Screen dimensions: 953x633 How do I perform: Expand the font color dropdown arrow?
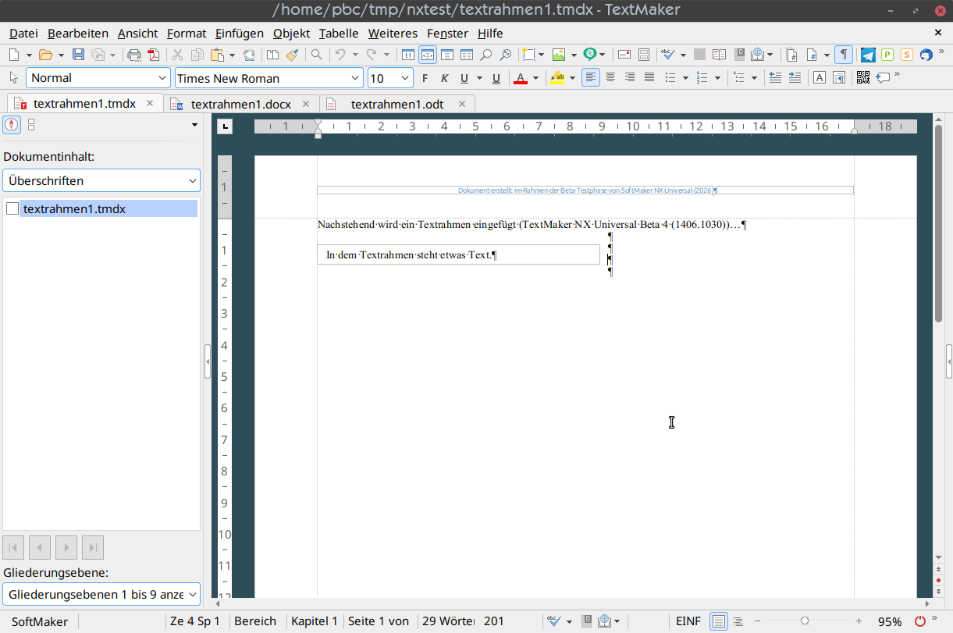536,78
